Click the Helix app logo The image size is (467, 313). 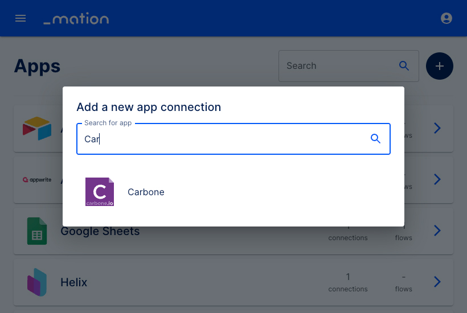(37, 282)
